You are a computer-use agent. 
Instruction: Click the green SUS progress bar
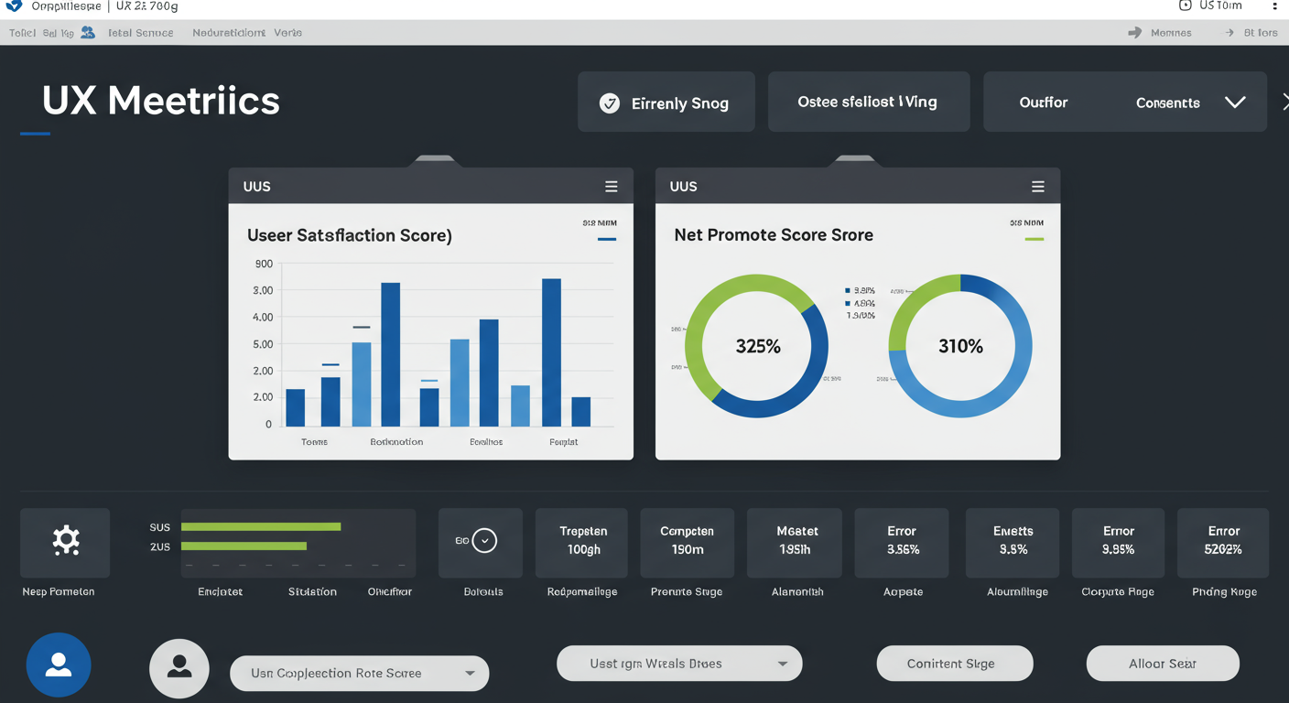(x=261, y=526)
